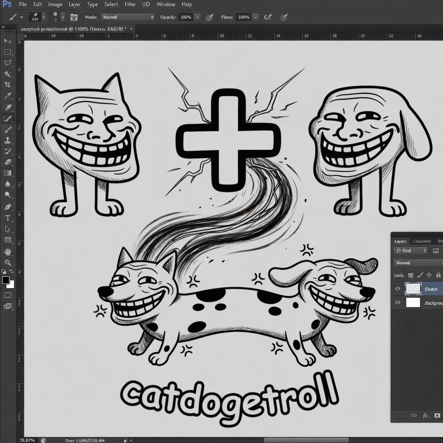This screenshot has height=443, width=443.
Task: Hide the Background layer
Action: point(398,302)
